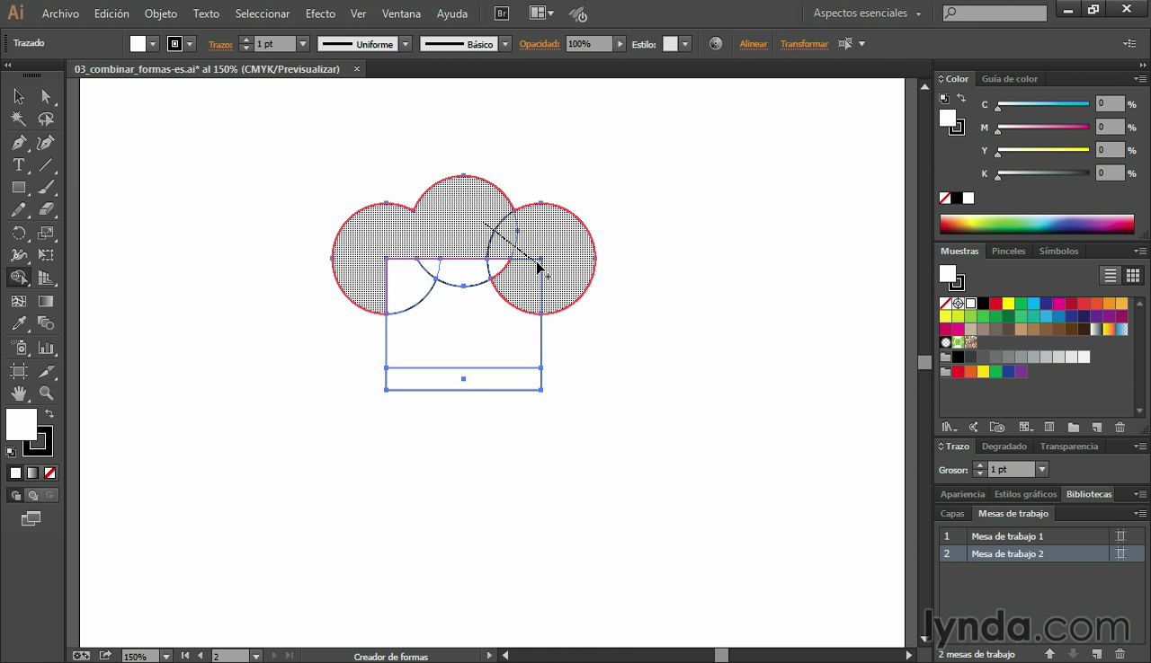This screenshot has height=663, width=1151.
Task: Select the Eraser tool
Action: (x=46, y=210)
